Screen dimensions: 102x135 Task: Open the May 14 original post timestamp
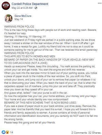19,19
